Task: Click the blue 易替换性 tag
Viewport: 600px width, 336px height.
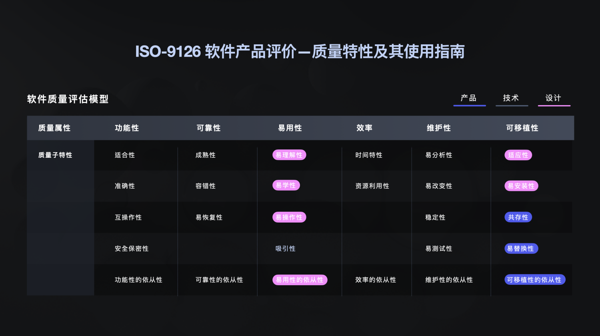Action: (521, 249)
